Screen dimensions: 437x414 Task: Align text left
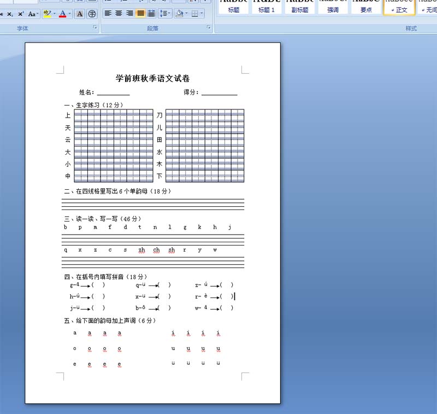[108, 13]
